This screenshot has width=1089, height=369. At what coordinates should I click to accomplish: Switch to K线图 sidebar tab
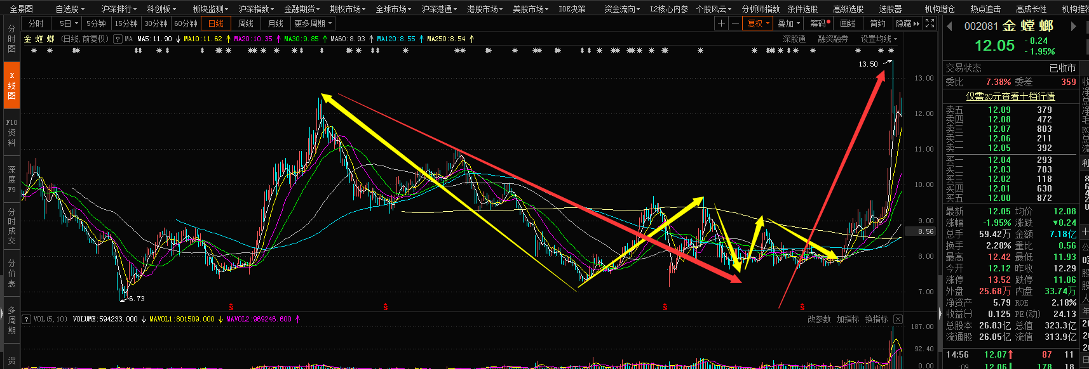11,86
